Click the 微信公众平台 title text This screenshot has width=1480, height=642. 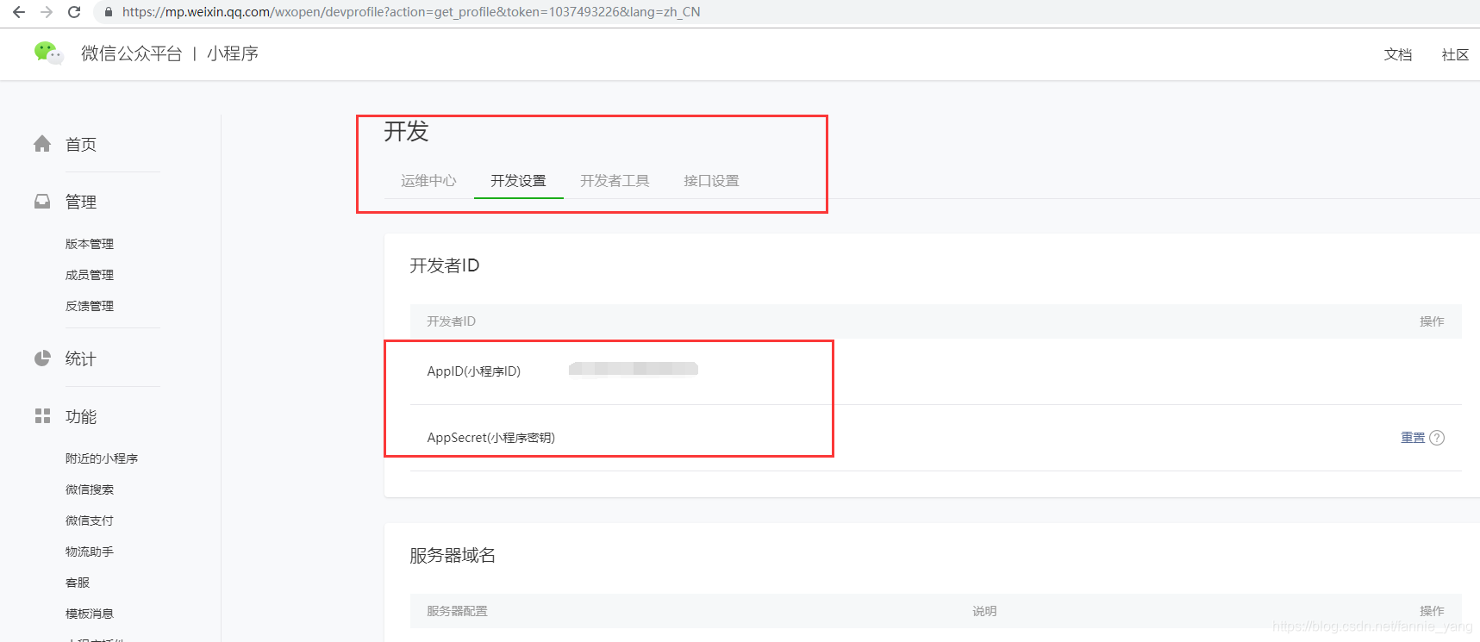pos(132,53)
